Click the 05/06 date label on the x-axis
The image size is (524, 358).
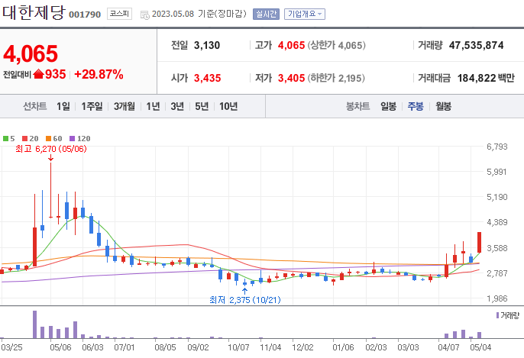(x=60, y=347)
